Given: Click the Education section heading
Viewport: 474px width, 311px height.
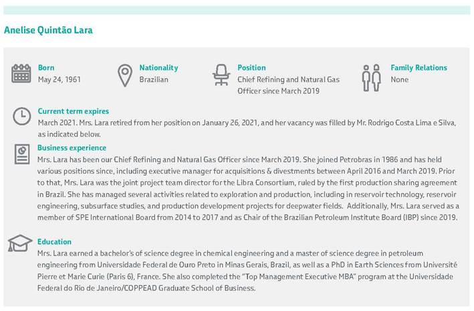Looking at the screenshot, I should (55, 241).
